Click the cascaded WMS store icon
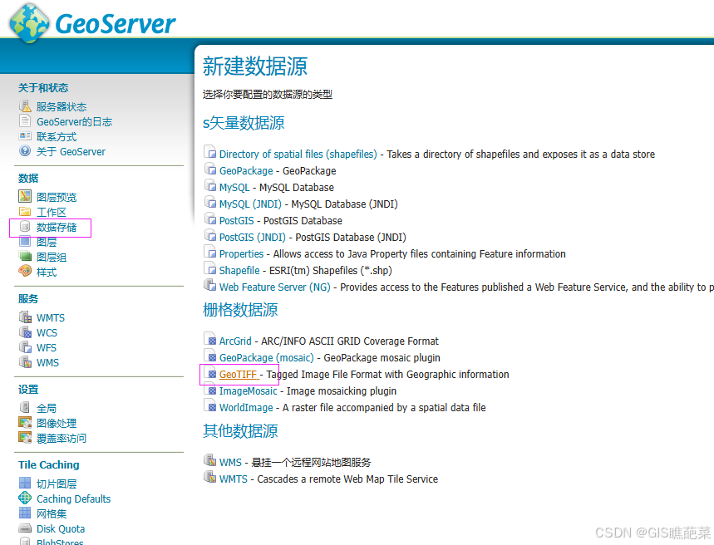The height and width of the screenshot is (545, 714). [210, 461]
